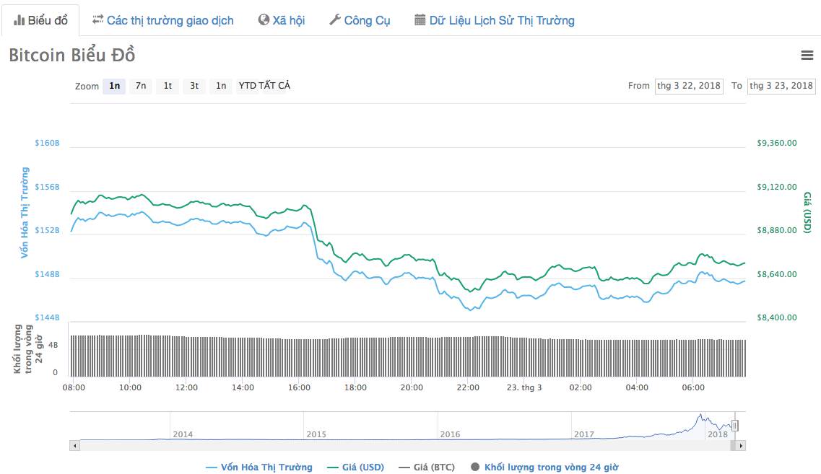Click the 2016 navigator year label

[451, 434]
